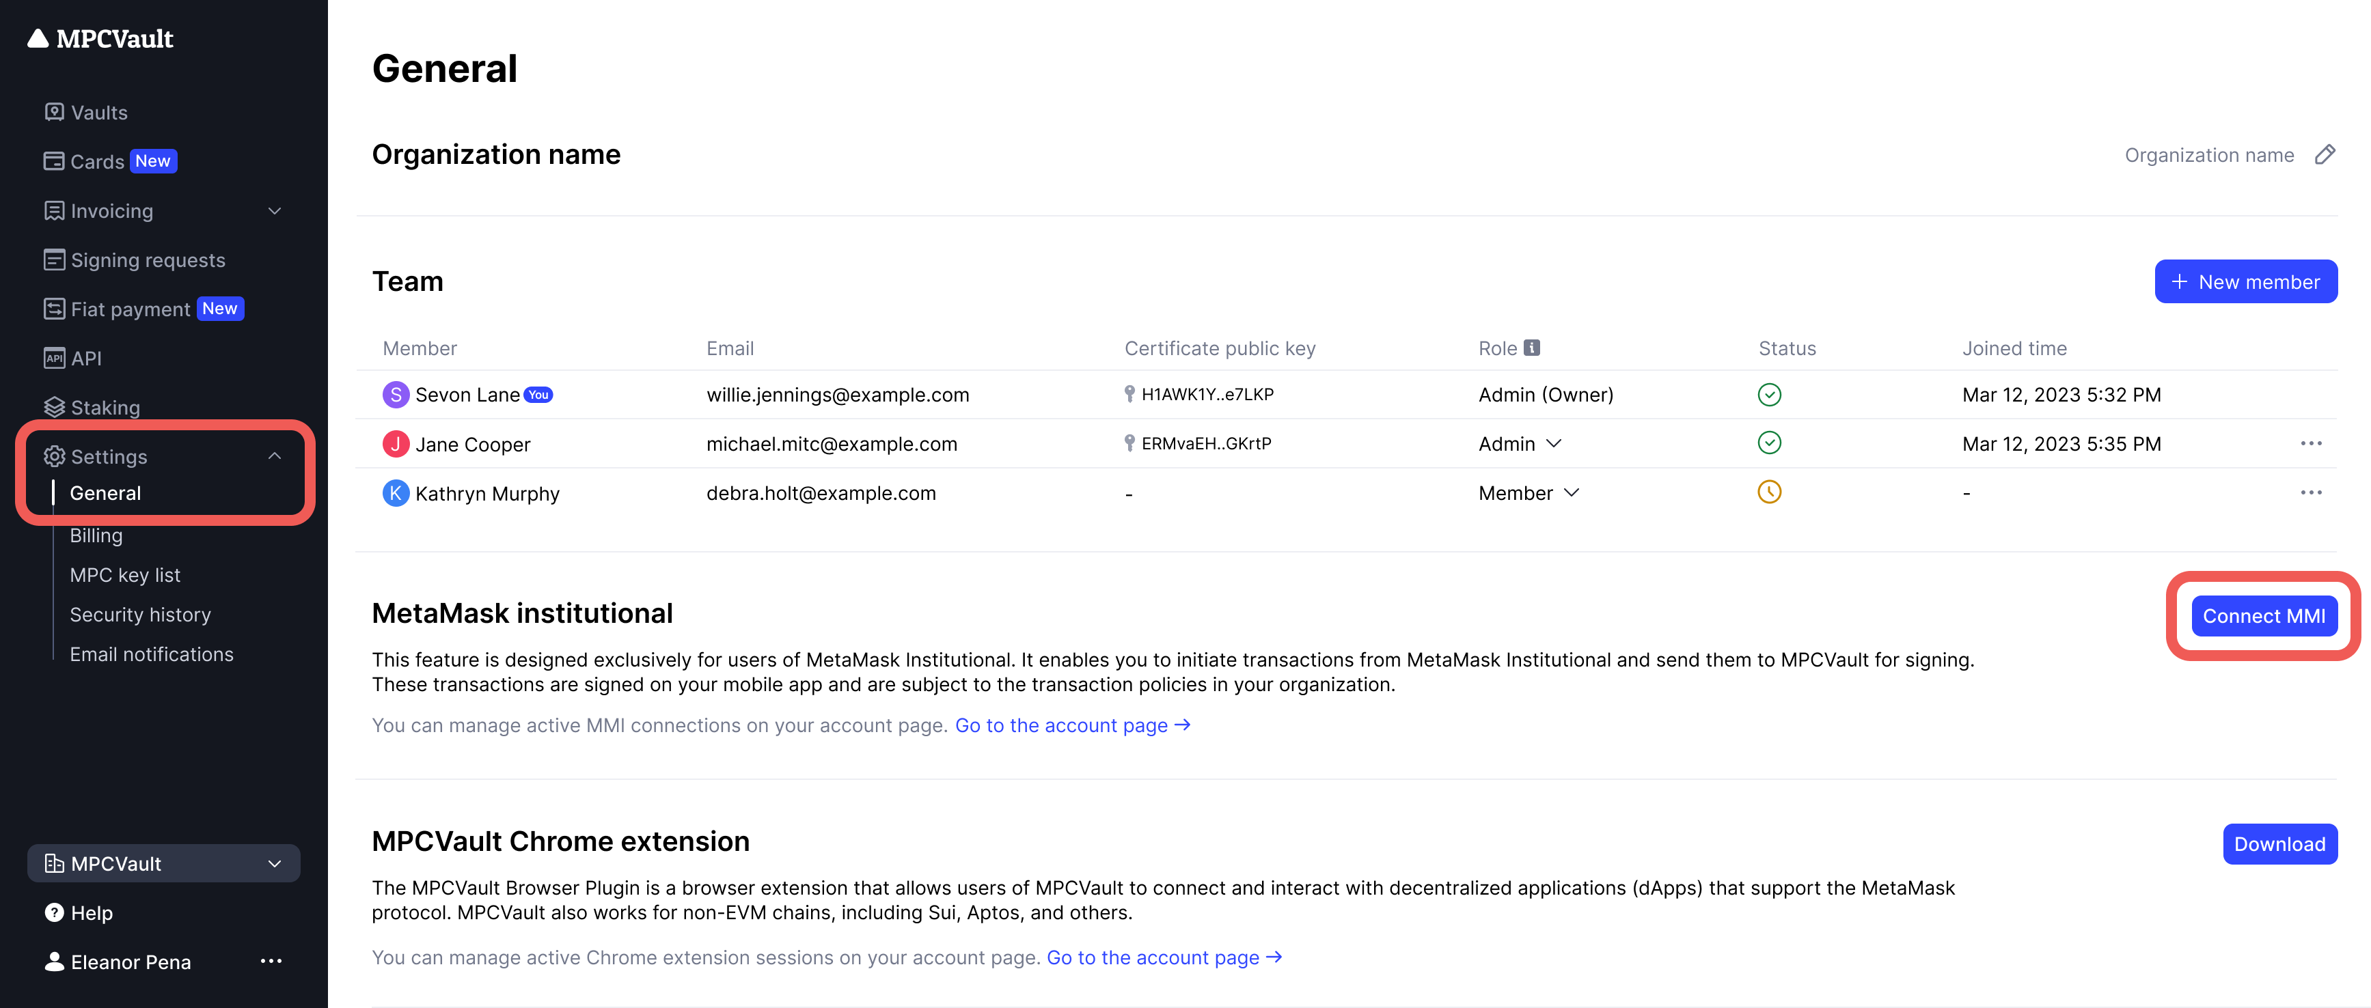2371x1008 pixels.
Task: Open Kathryn Murphy's Member role dropdown
Action: click(1528, 493)
